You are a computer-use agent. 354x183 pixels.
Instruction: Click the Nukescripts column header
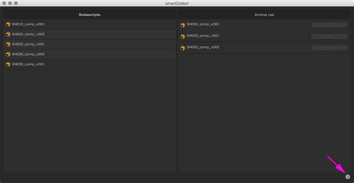coord(90,15)
